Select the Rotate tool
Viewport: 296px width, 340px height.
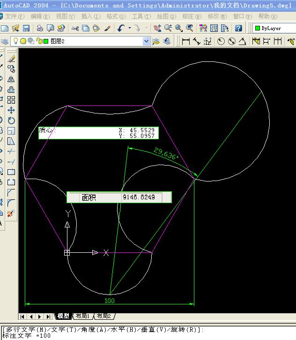(11, 121)
